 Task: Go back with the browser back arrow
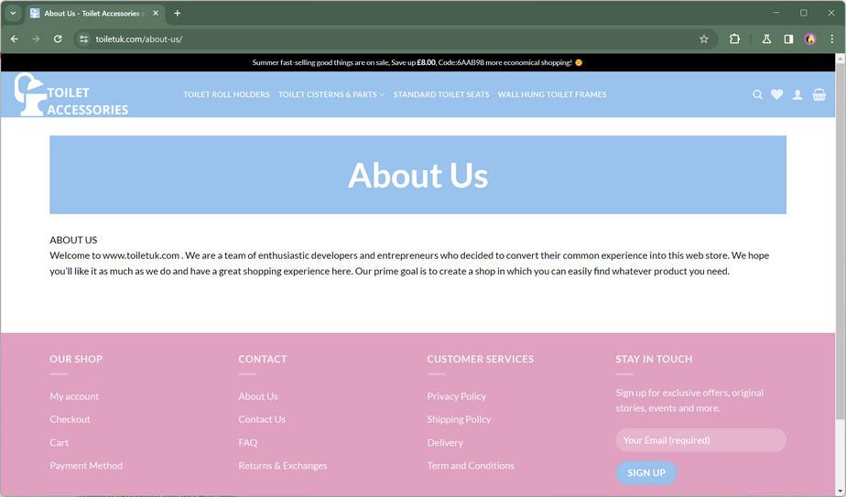[x=15, y=38]
